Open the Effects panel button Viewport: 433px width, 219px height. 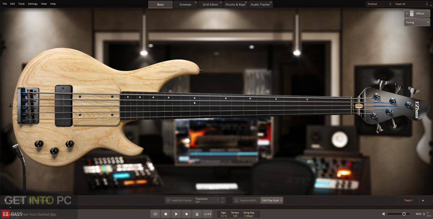point(417,14)
